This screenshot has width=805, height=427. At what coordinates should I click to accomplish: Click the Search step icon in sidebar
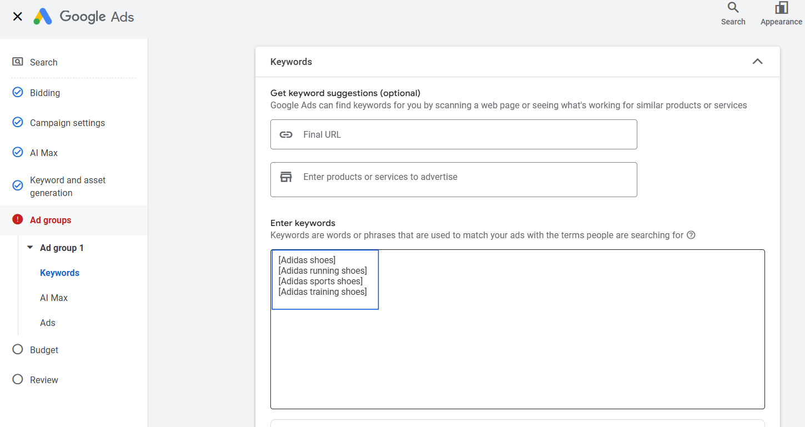(x=18, y=62)
